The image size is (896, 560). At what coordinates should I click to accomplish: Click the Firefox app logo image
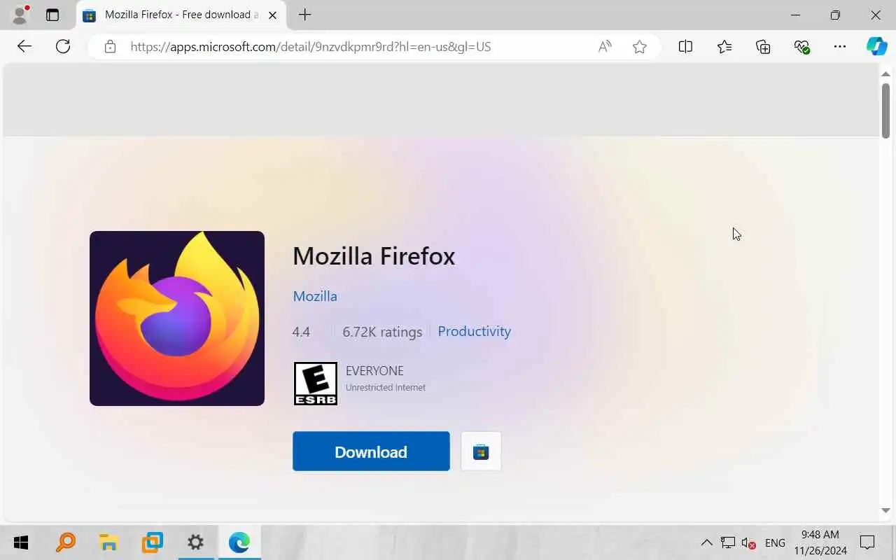point(177,318)
